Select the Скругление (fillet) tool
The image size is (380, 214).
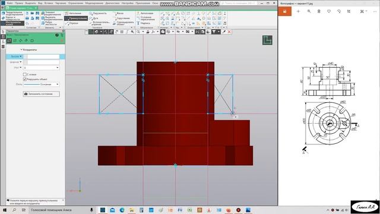point(121,18)
